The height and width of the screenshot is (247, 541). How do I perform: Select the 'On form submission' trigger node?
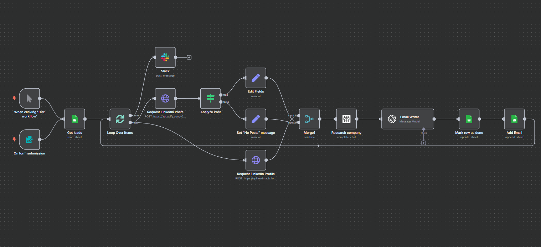[29, 140]
